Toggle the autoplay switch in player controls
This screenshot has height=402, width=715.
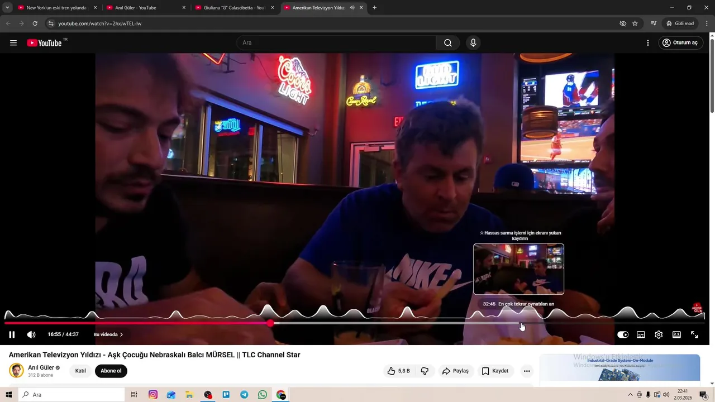[623, 334]
